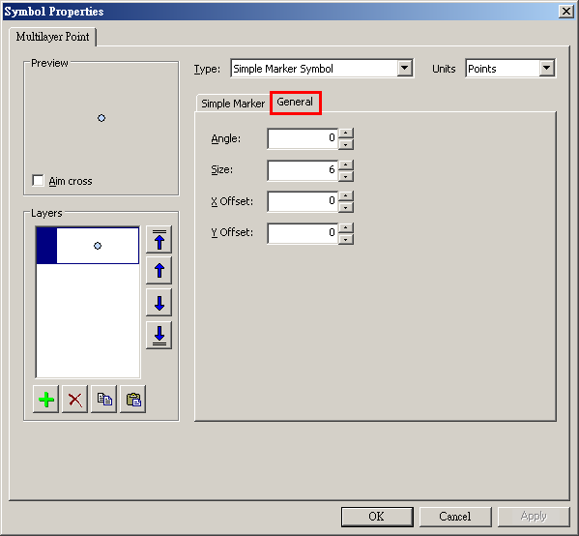
Task: Click into the X Offset field
Action: (x=303, y=201)
